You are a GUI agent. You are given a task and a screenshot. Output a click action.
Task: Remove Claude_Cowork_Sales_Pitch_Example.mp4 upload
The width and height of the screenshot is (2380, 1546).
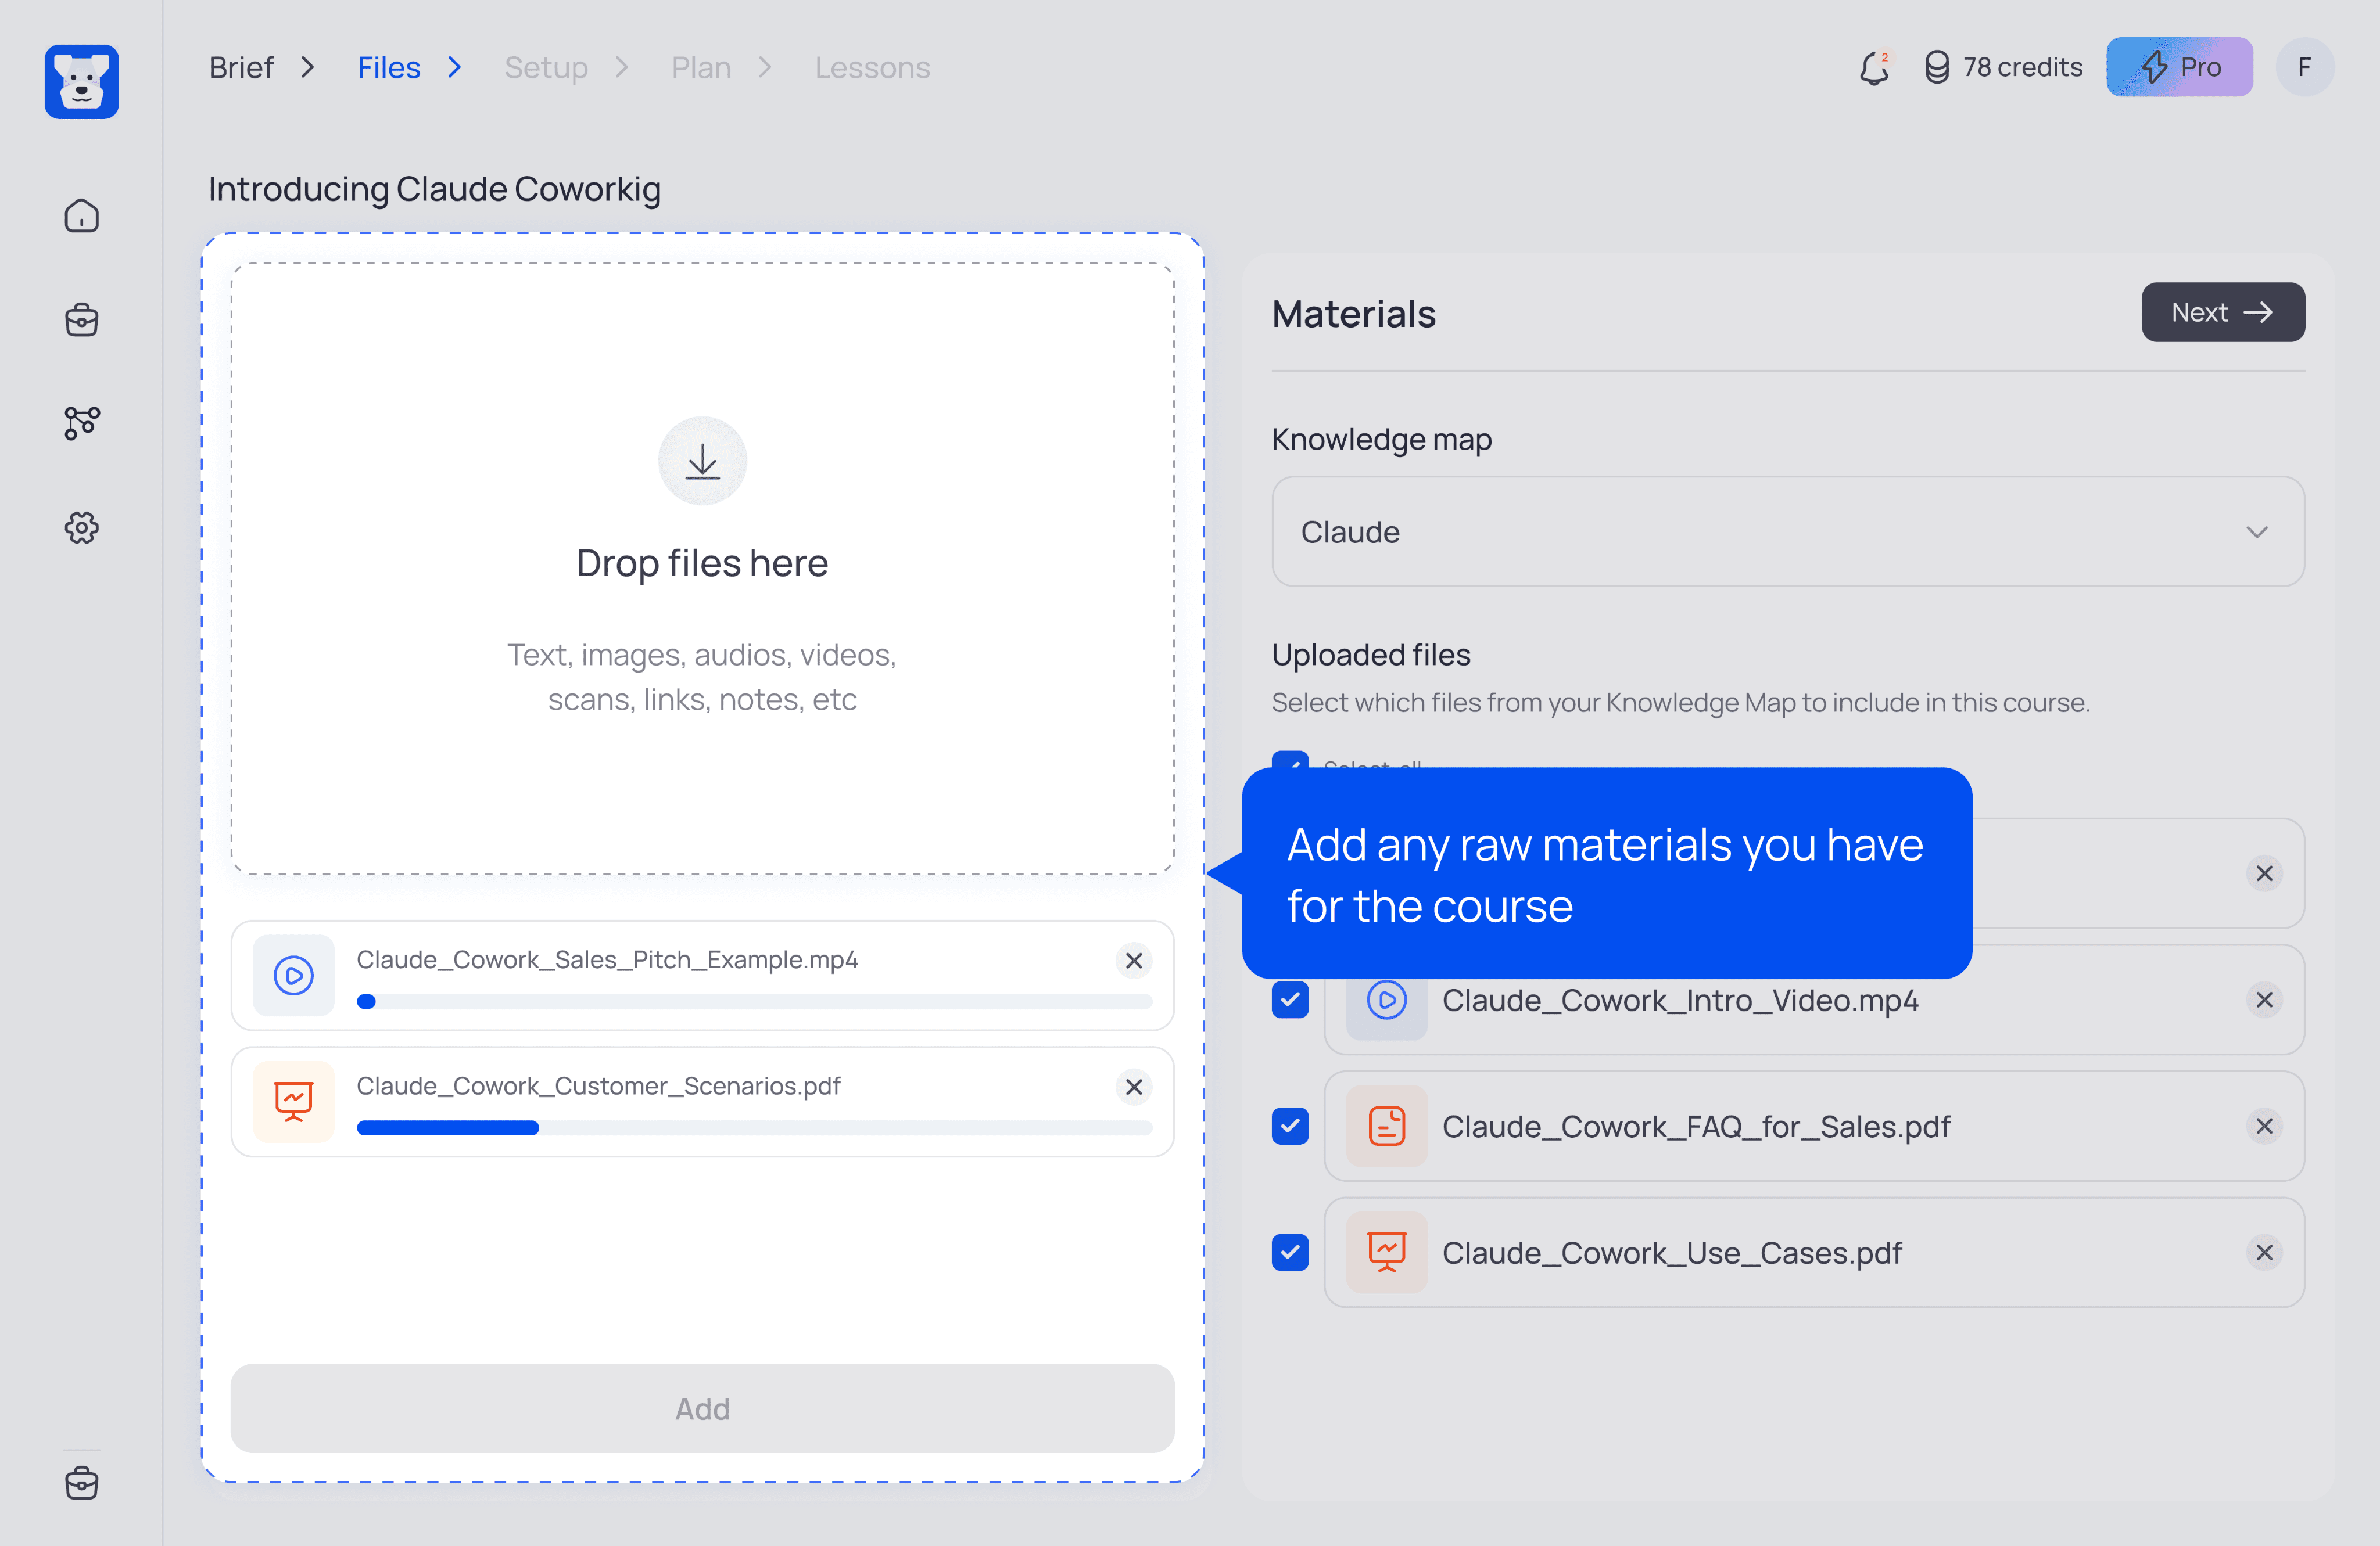click(1133, 961)
